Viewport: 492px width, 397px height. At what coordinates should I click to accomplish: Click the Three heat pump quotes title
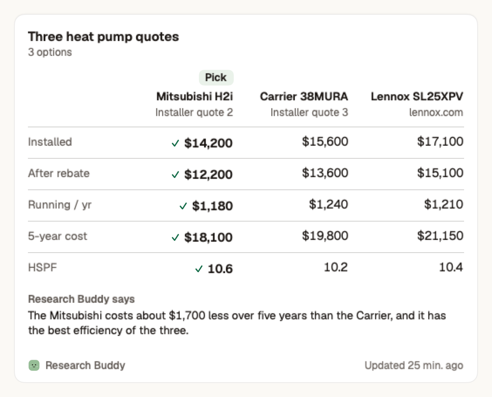tap(103, 37)
